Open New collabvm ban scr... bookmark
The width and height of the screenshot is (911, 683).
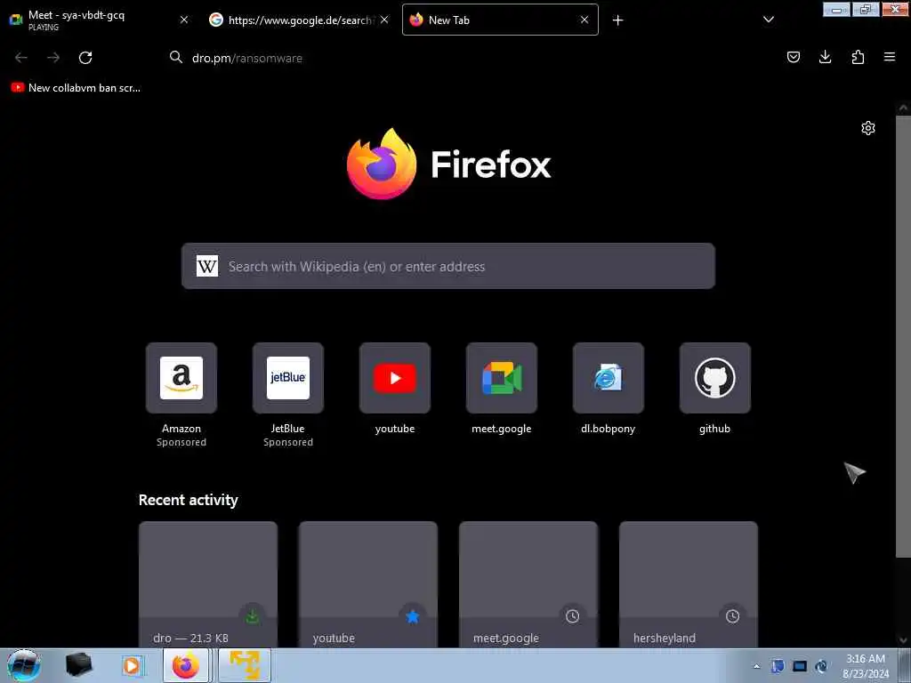click(x=76, y=88)
